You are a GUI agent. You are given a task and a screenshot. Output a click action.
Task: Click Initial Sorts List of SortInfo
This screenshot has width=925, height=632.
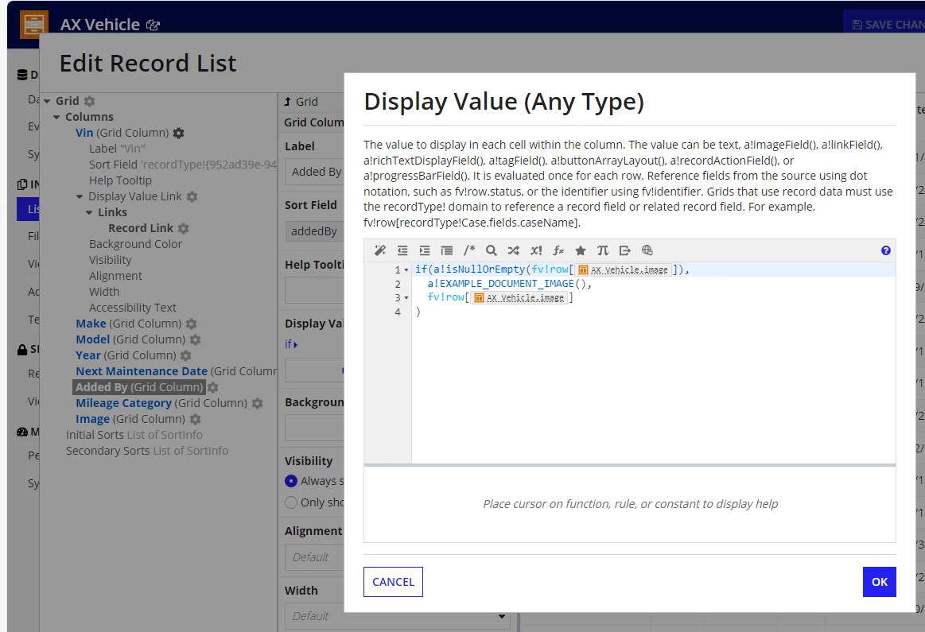click(x=134, y=435)
